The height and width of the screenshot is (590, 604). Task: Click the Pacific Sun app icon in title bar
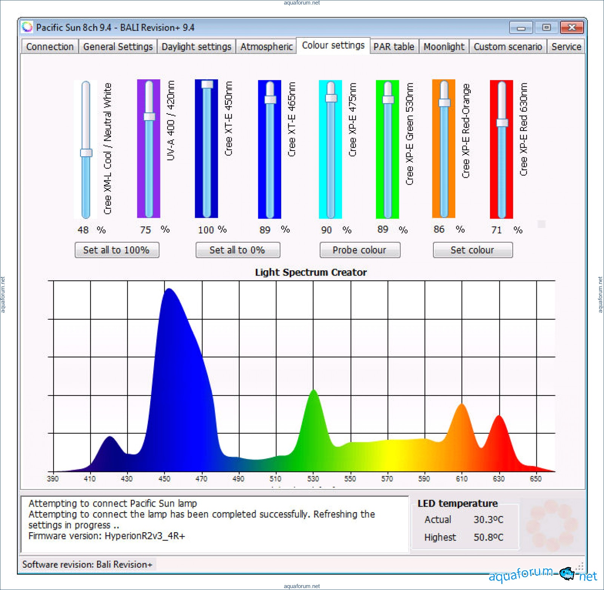[27, 27]
